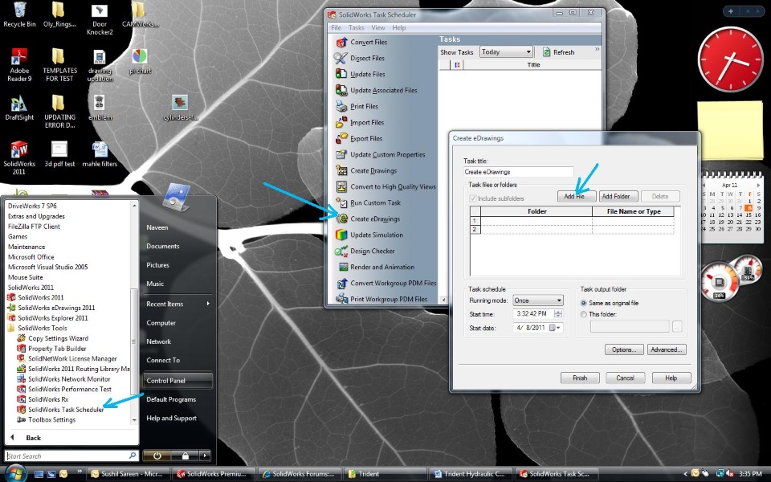This screenshot has height=482, width=771.
Task: Open View menu in Task Scheduler
Action: (x=377, y=28)
